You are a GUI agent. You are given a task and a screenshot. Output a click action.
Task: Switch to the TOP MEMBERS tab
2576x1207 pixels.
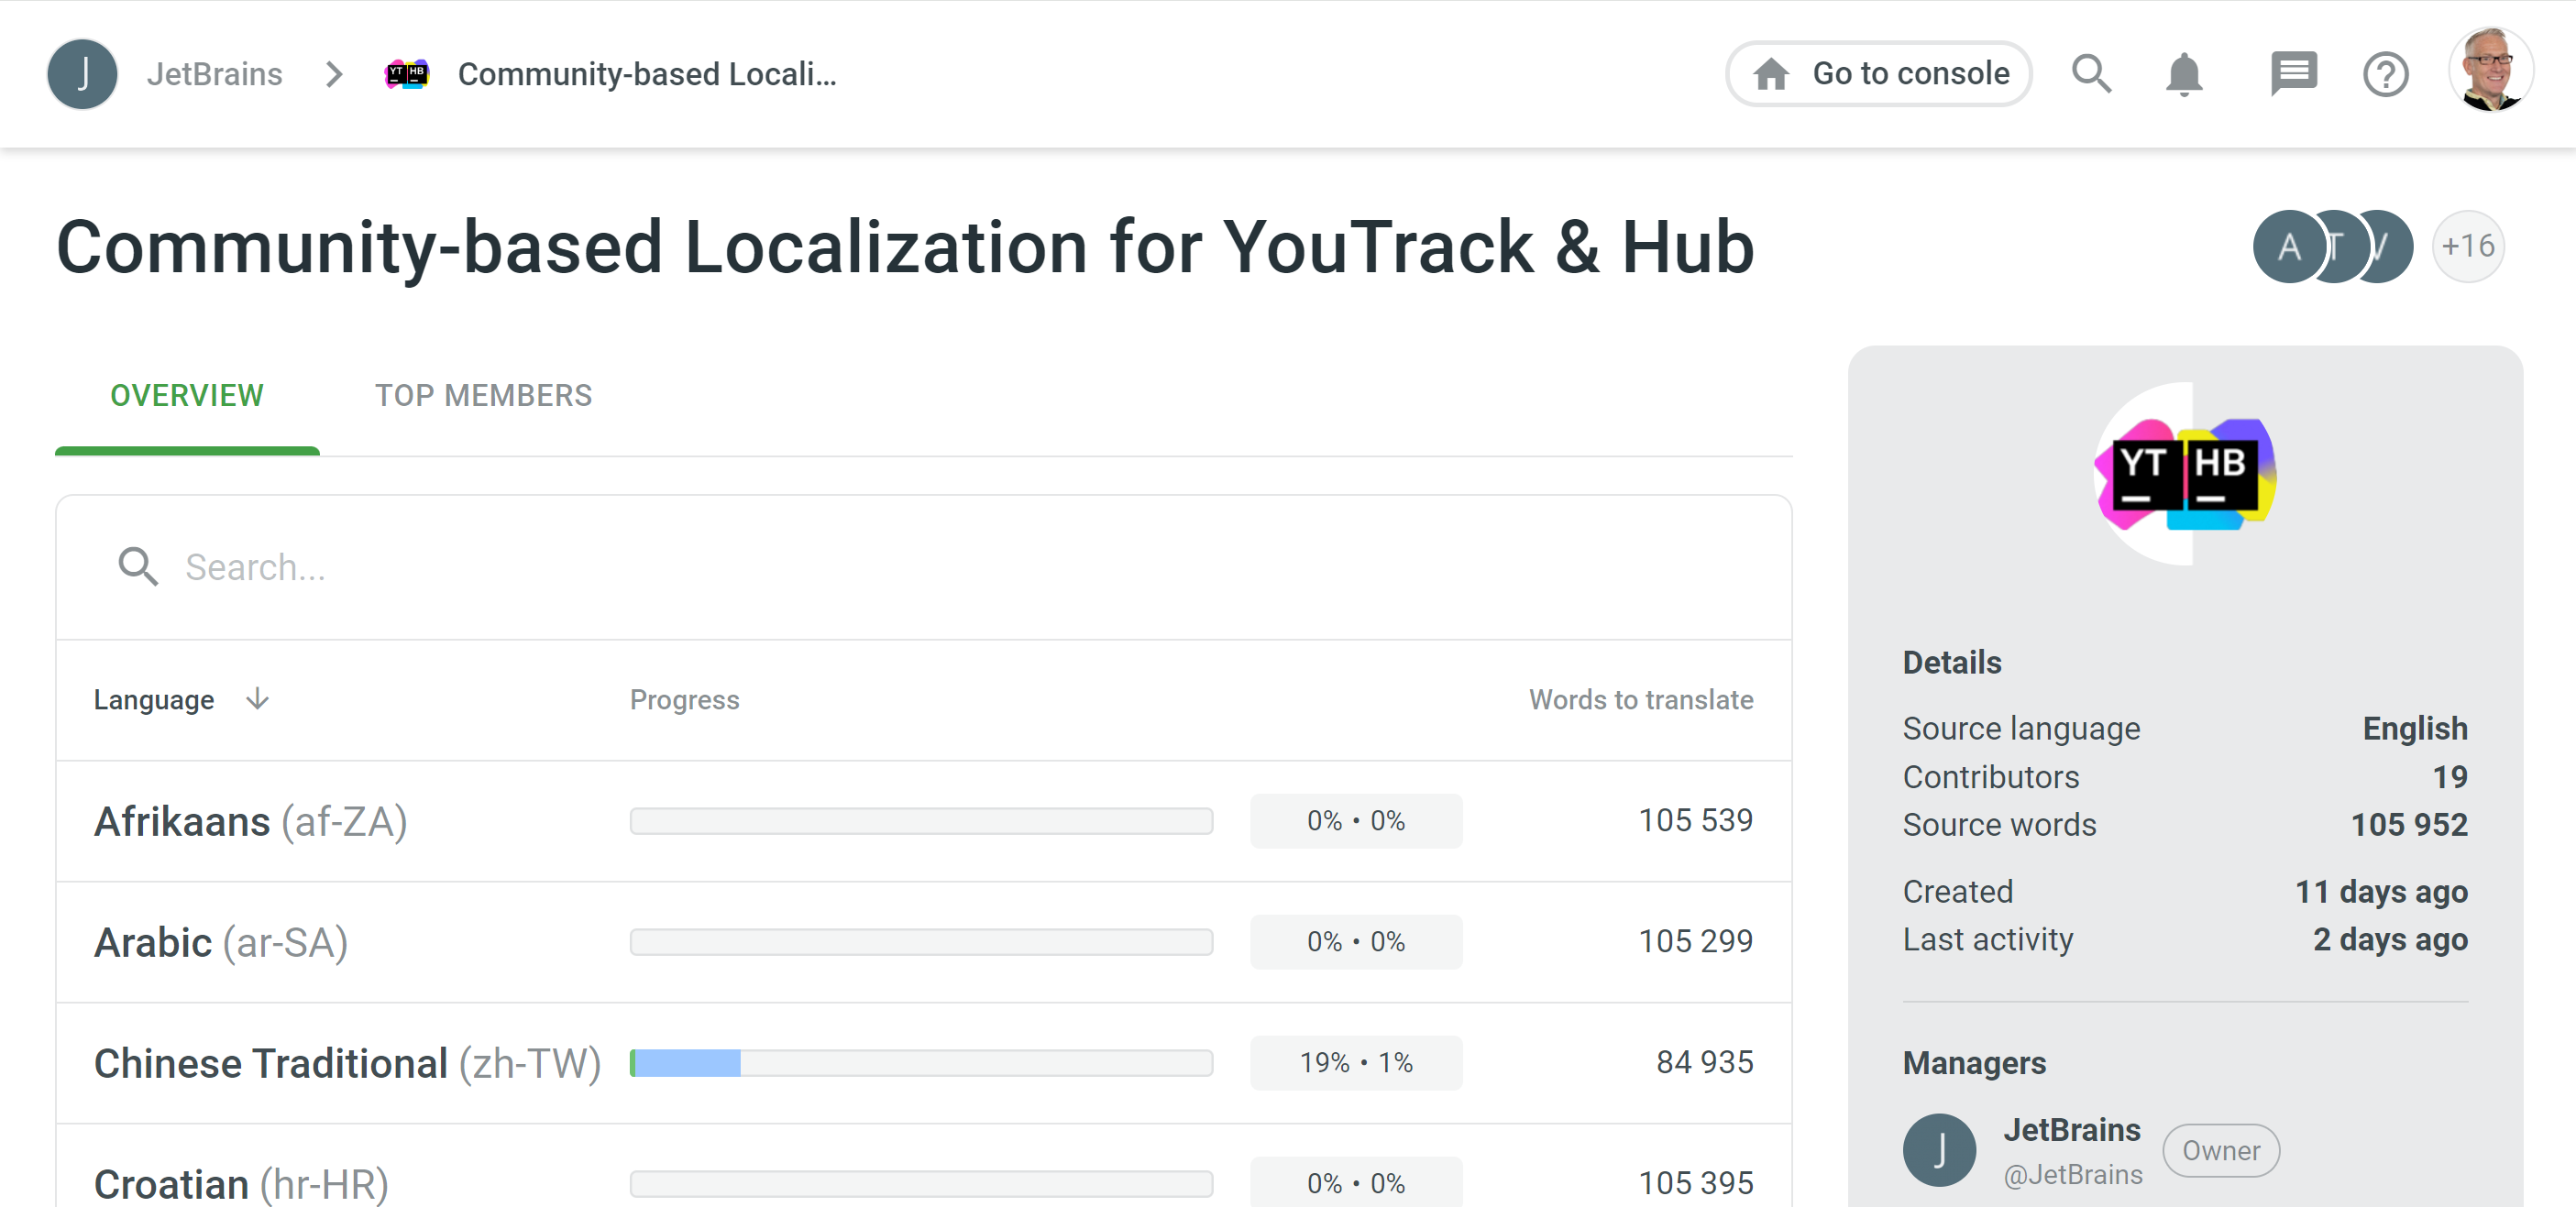pos(484,395)
